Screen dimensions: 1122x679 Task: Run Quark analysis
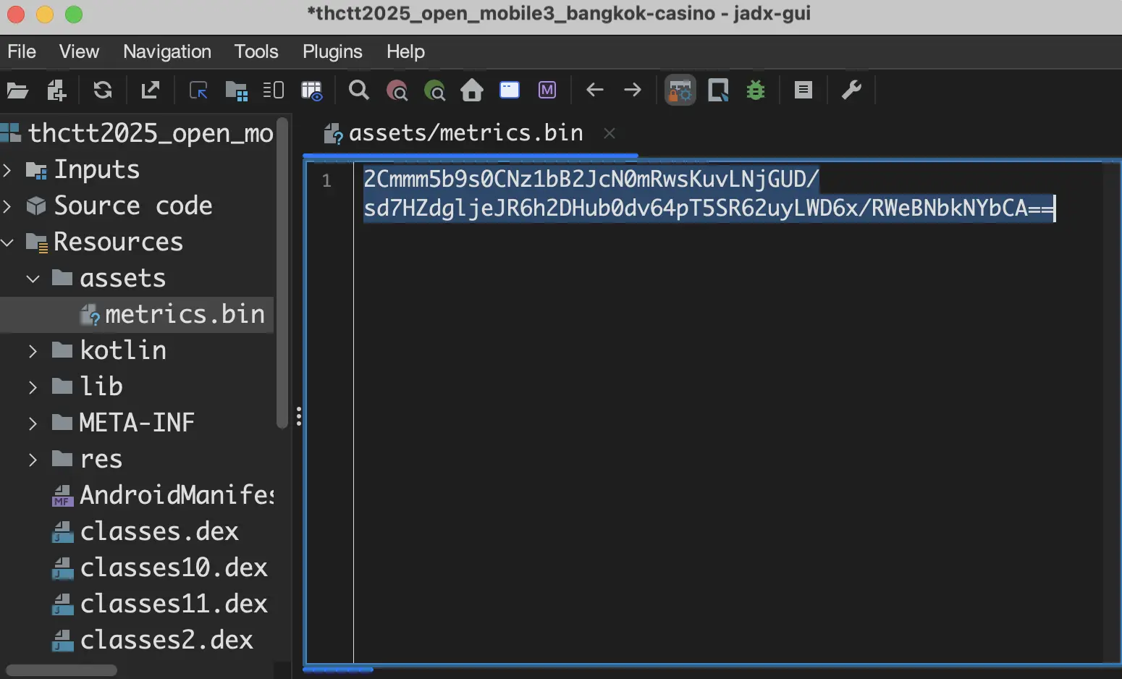point(717,90)
